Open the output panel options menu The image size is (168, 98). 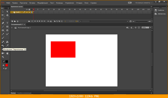[x=151, y=93]
